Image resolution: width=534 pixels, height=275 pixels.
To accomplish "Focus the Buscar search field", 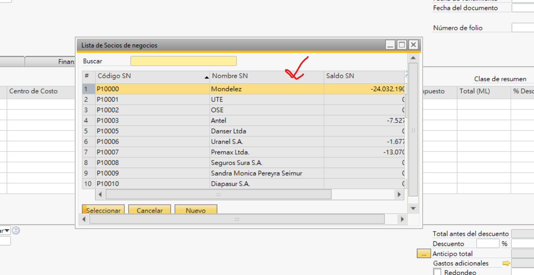I will click(x=183, y=61).
